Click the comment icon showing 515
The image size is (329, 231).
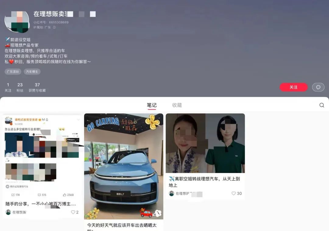(39, 195)
